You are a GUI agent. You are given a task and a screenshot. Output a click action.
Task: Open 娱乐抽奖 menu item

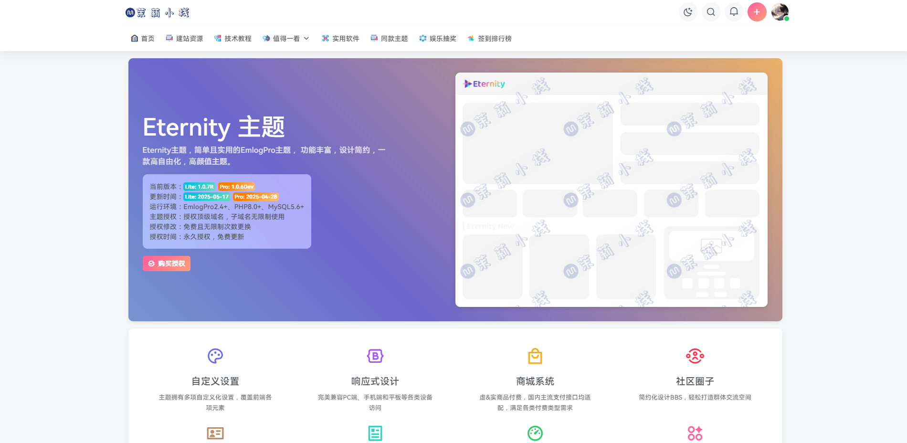click(x=438, y=38)
